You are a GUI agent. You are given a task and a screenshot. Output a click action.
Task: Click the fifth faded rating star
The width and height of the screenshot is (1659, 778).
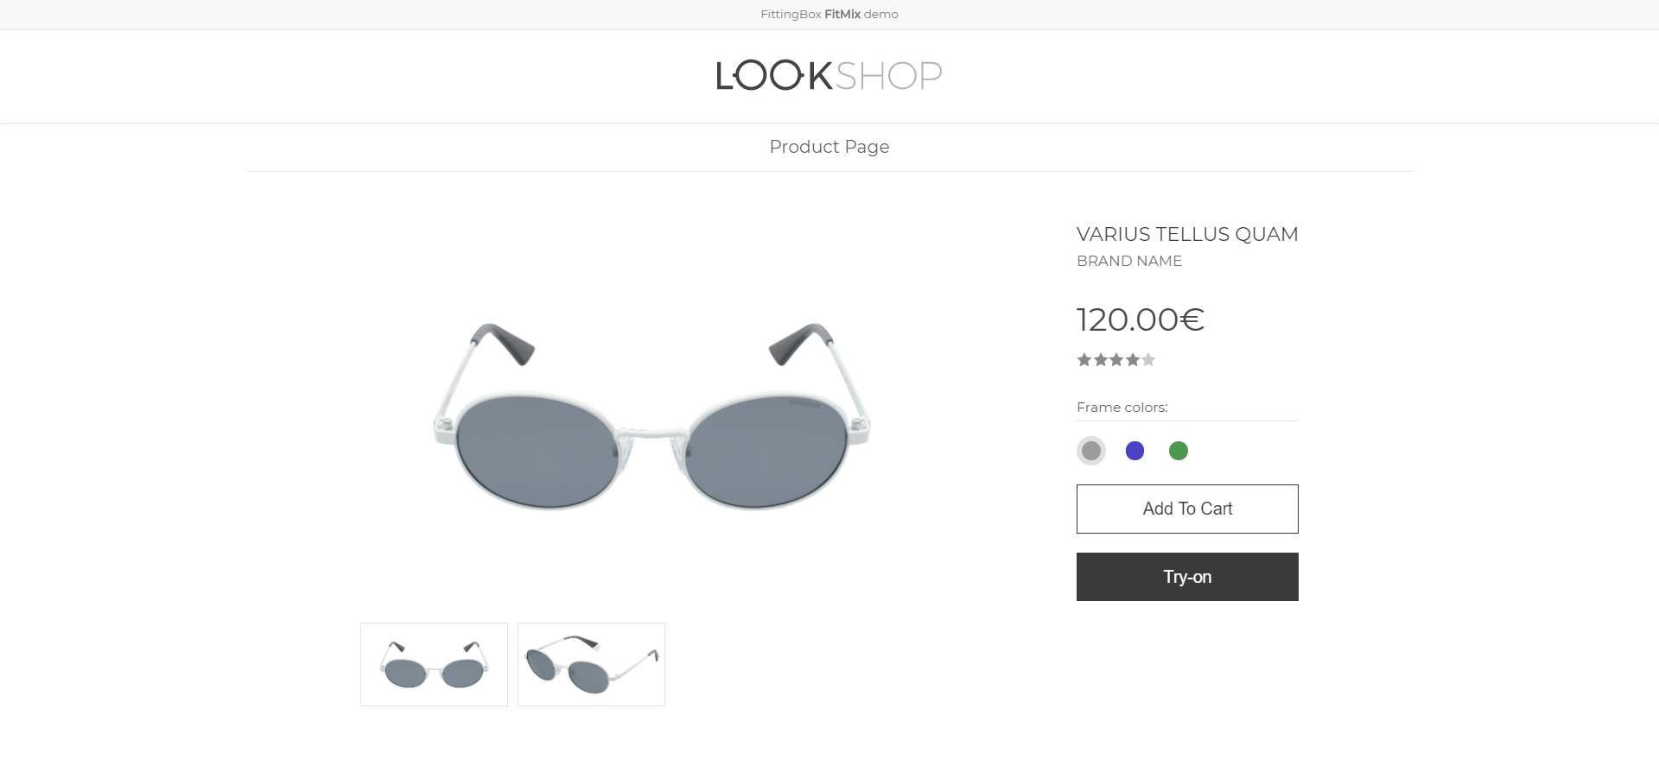tap(1148, 360)
